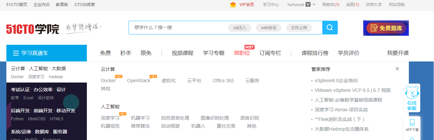Open Docker in 云计算 panel
This screenshot has height=140, width=434.
[108, 81]
